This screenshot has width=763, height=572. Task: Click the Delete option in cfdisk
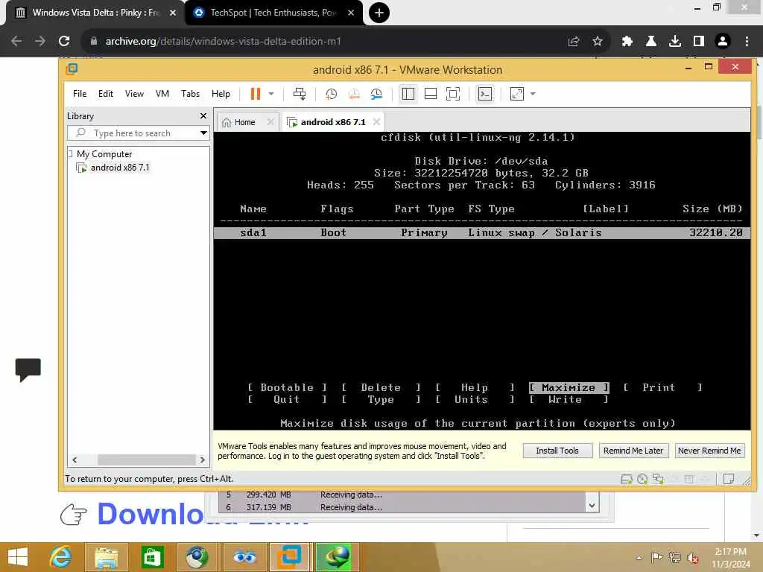tap(381, 387)
